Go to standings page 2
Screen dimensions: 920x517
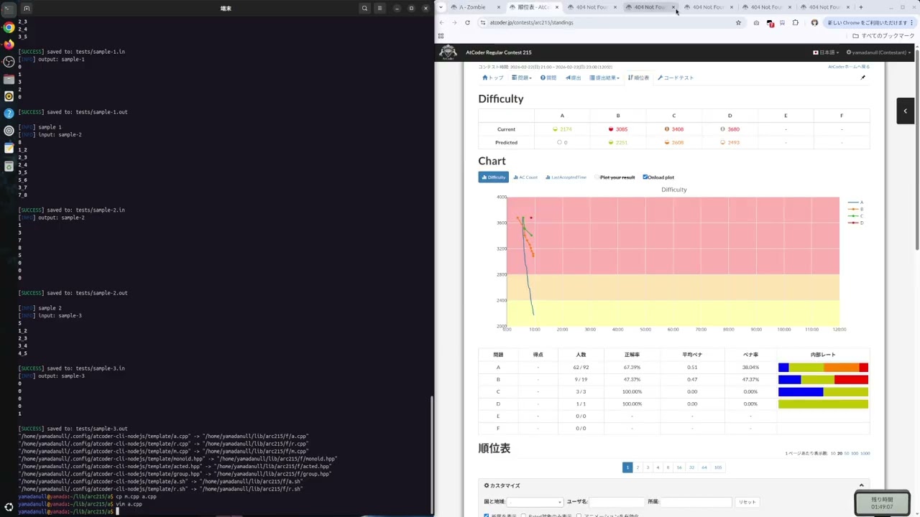coord(638,467)
